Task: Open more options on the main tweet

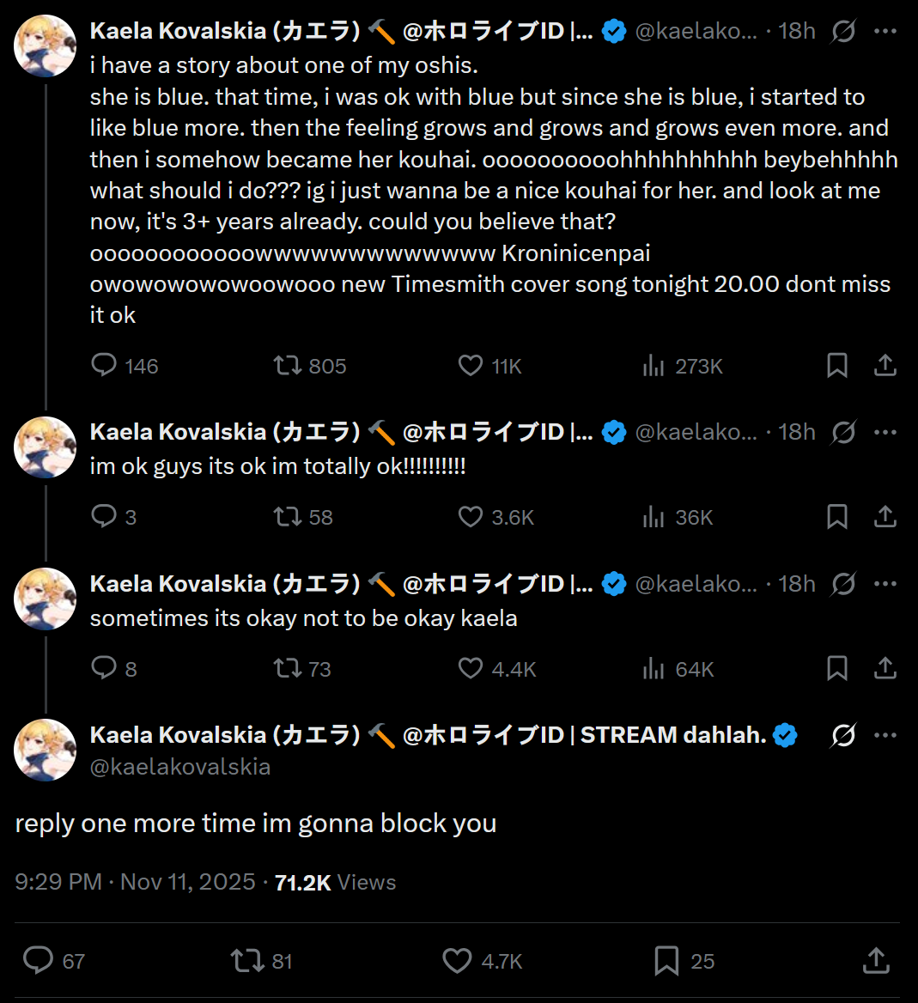Action: (885, 736)
